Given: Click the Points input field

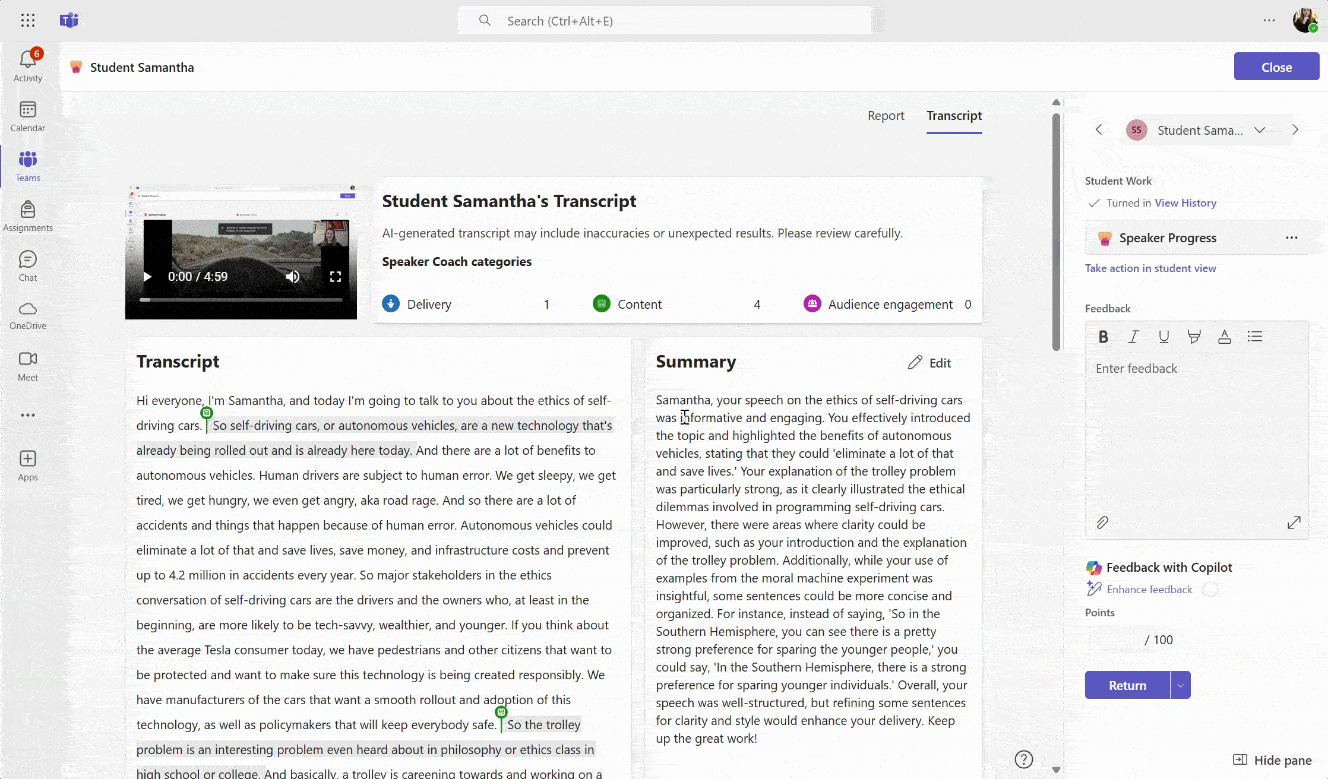Looking at the screenshot, I should point(1115,639).
